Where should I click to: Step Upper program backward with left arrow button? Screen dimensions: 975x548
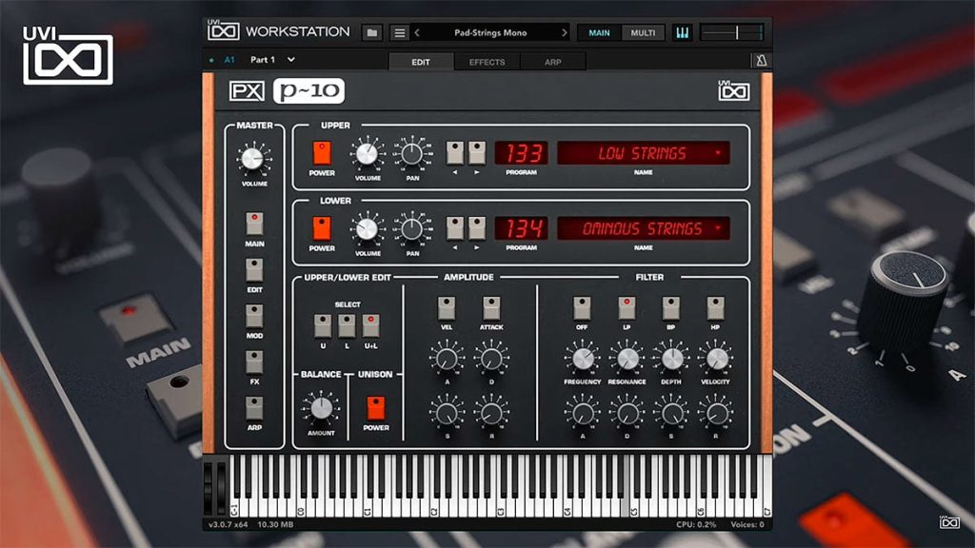pos(455,153)
